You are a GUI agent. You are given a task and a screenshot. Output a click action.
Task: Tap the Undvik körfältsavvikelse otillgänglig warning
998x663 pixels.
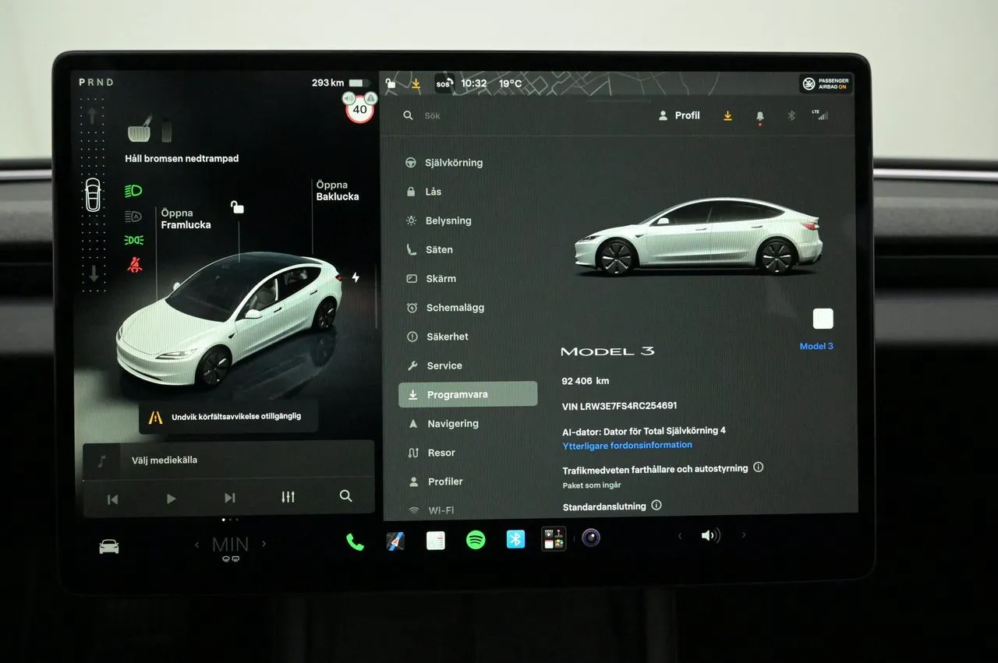228,418
